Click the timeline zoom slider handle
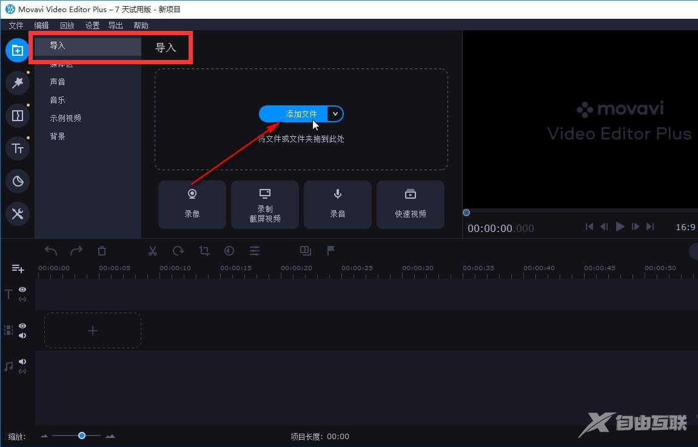698x447 pixels. click(81, 436)
